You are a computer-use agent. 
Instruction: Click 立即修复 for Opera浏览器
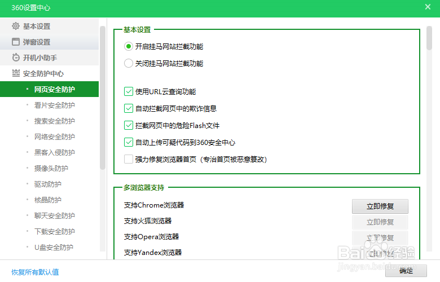[x=380, y=237]
